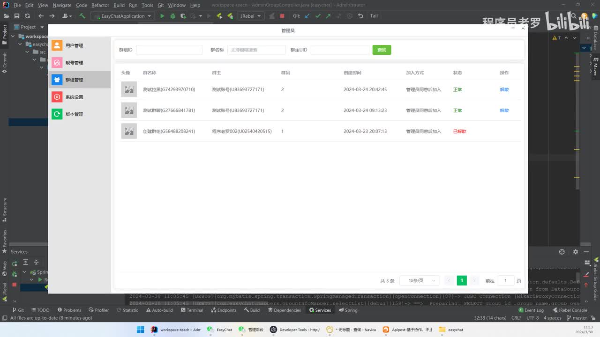Viewport: 600px width, 337px height.
Task: Run with coverage using the shield icon
Action: coord(183,16)
